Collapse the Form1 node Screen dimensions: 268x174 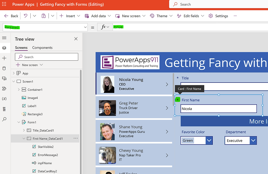coord(19,122)
